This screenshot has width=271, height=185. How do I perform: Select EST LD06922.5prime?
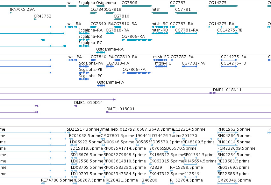click(86, 142)
